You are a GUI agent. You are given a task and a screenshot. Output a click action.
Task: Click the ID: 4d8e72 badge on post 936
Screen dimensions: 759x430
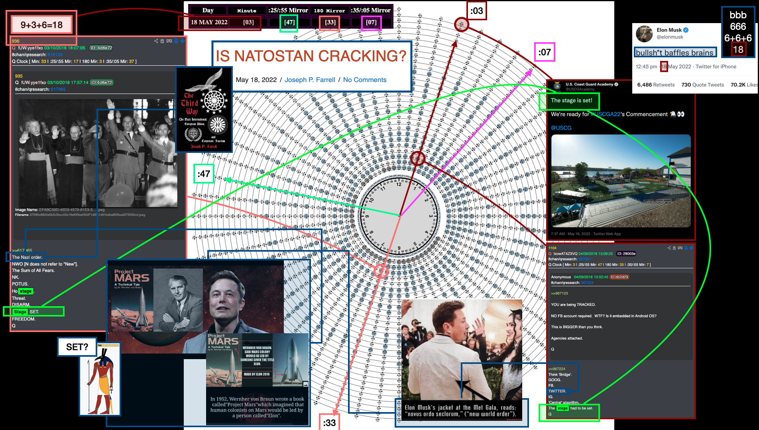[101, 48]
